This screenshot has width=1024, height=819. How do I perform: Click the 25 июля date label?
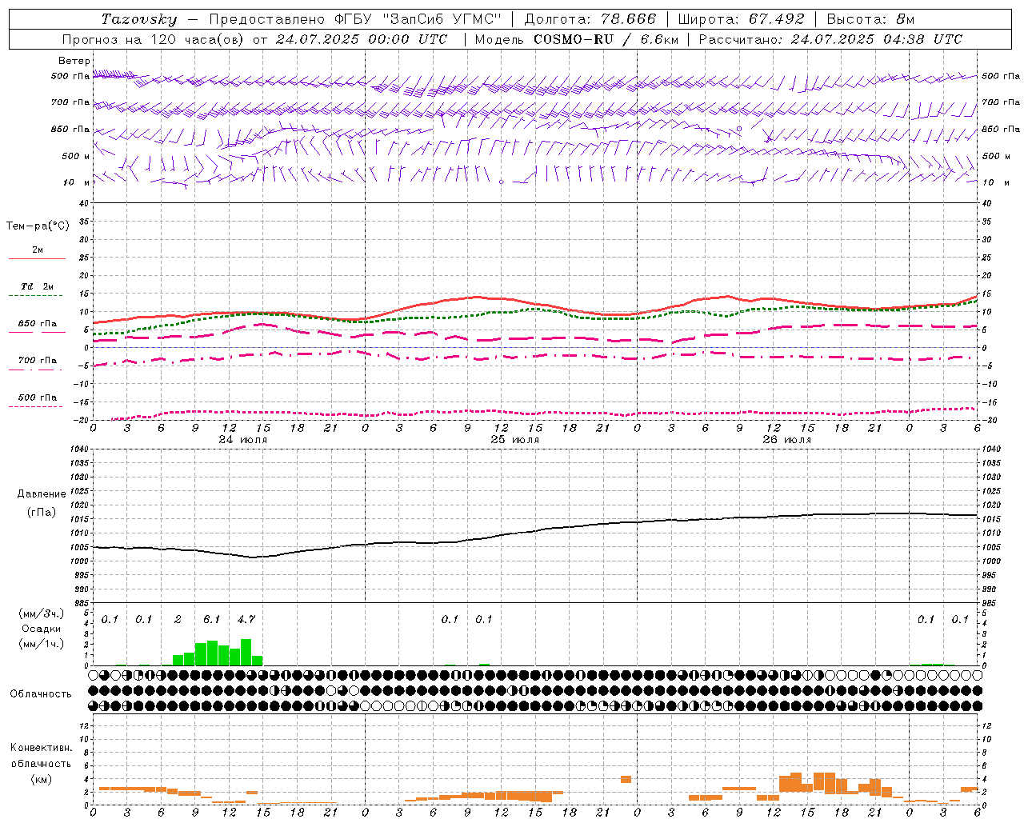click(515, 440)
